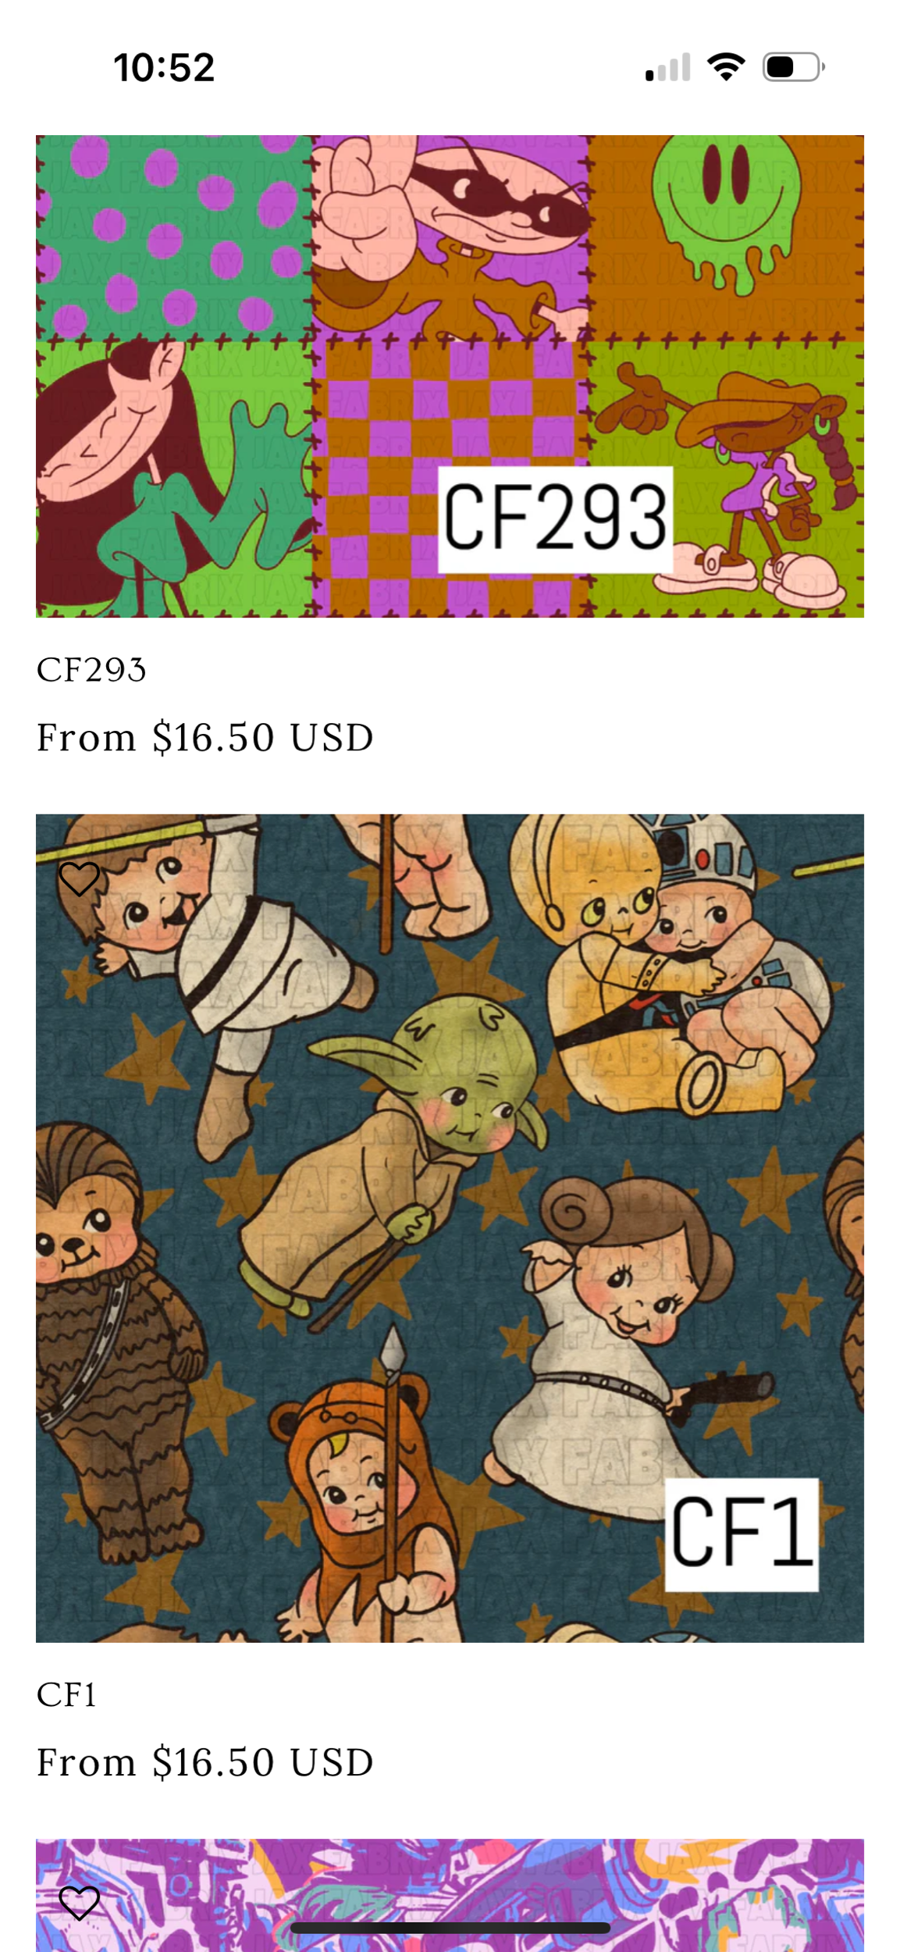The image size is (900, 1952).
Task: Open the purple graffiti fabric image
Action: point(450,1895)
